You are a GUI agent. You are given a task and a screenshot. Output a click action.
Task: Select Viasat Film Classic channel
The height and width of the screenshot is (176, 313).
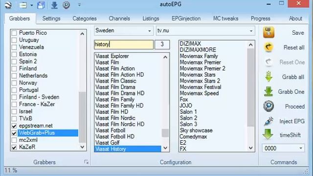coord(115,81)
